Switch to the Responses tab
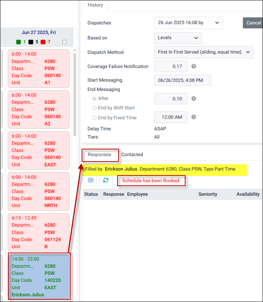 coord(99,155)
